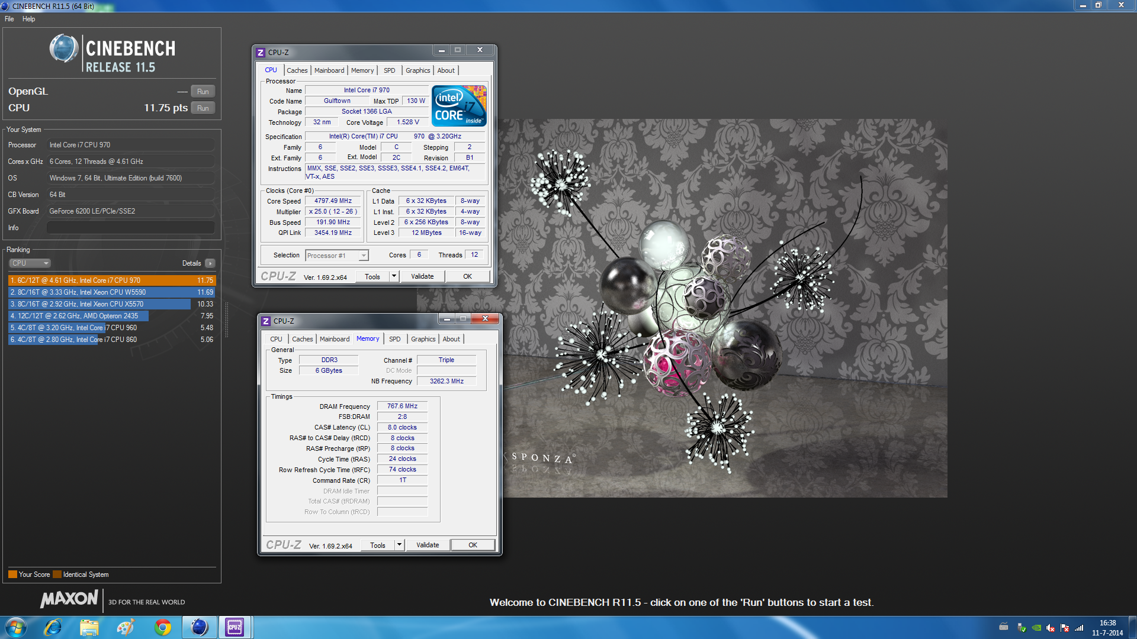This screenshot has height=639, width=1137.
Task: Click the Core Speed value 4797.49 MHz
Action: tap(333, 201)
